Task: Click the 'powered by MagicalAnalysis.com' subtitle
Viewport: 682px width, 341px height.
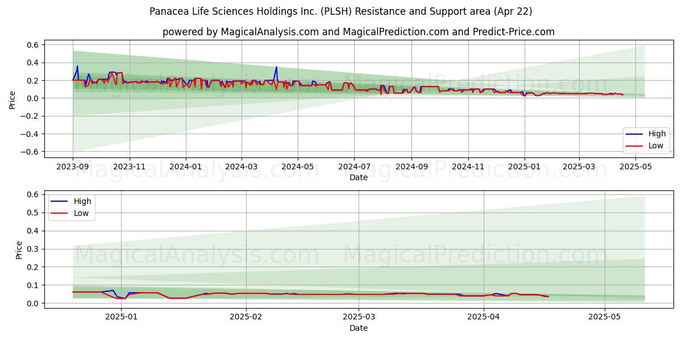Action: (358, 32)
